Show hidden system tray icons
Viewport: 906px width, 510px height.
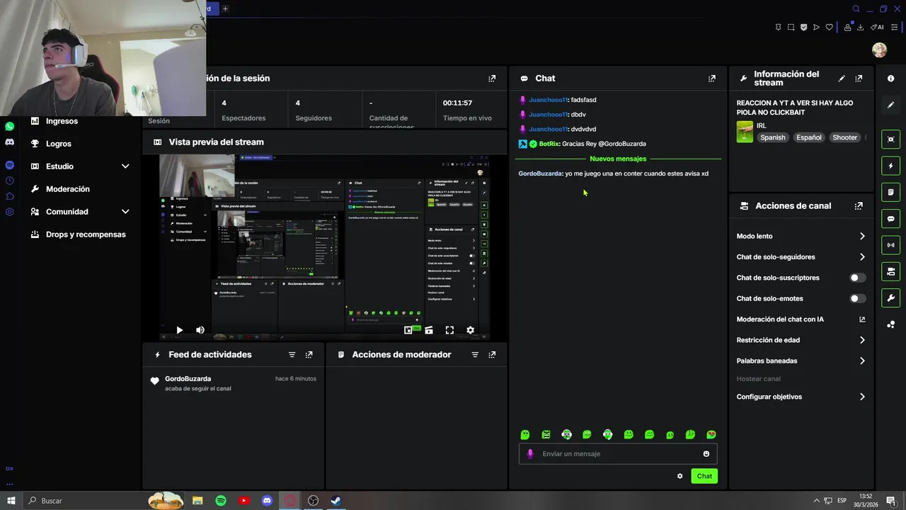tap(816, 501)
